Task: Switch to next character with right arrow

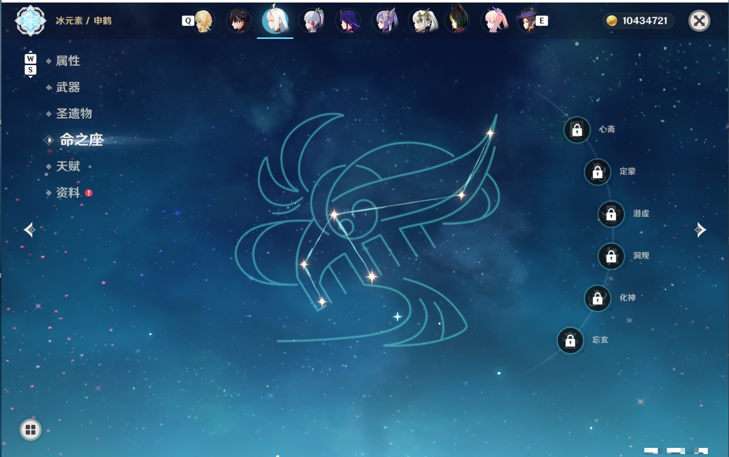Action: (x=700, y=230)
